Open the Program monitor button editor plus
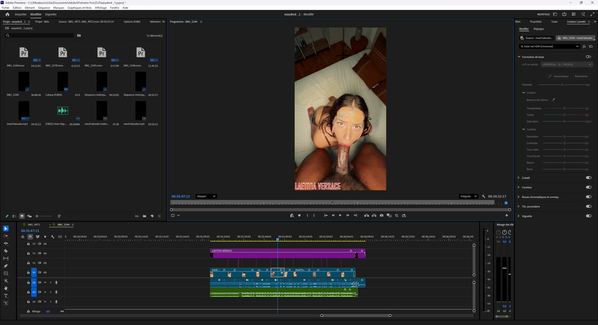This screenshot has width=598, height=325. pyautogui.click(x=507, y=216)
